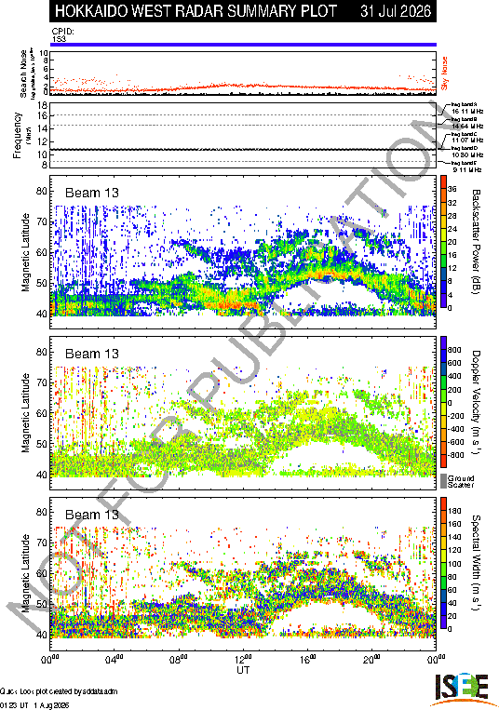Click the gray Ground Scatter legend swatch

click(444, 481)
